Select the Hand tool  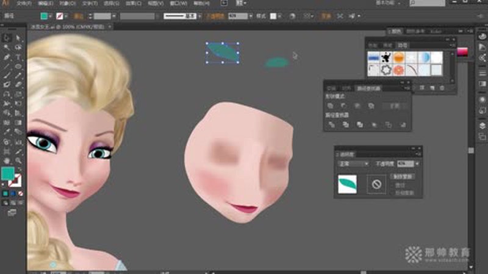pyautogui.click(x=7, y=161)
